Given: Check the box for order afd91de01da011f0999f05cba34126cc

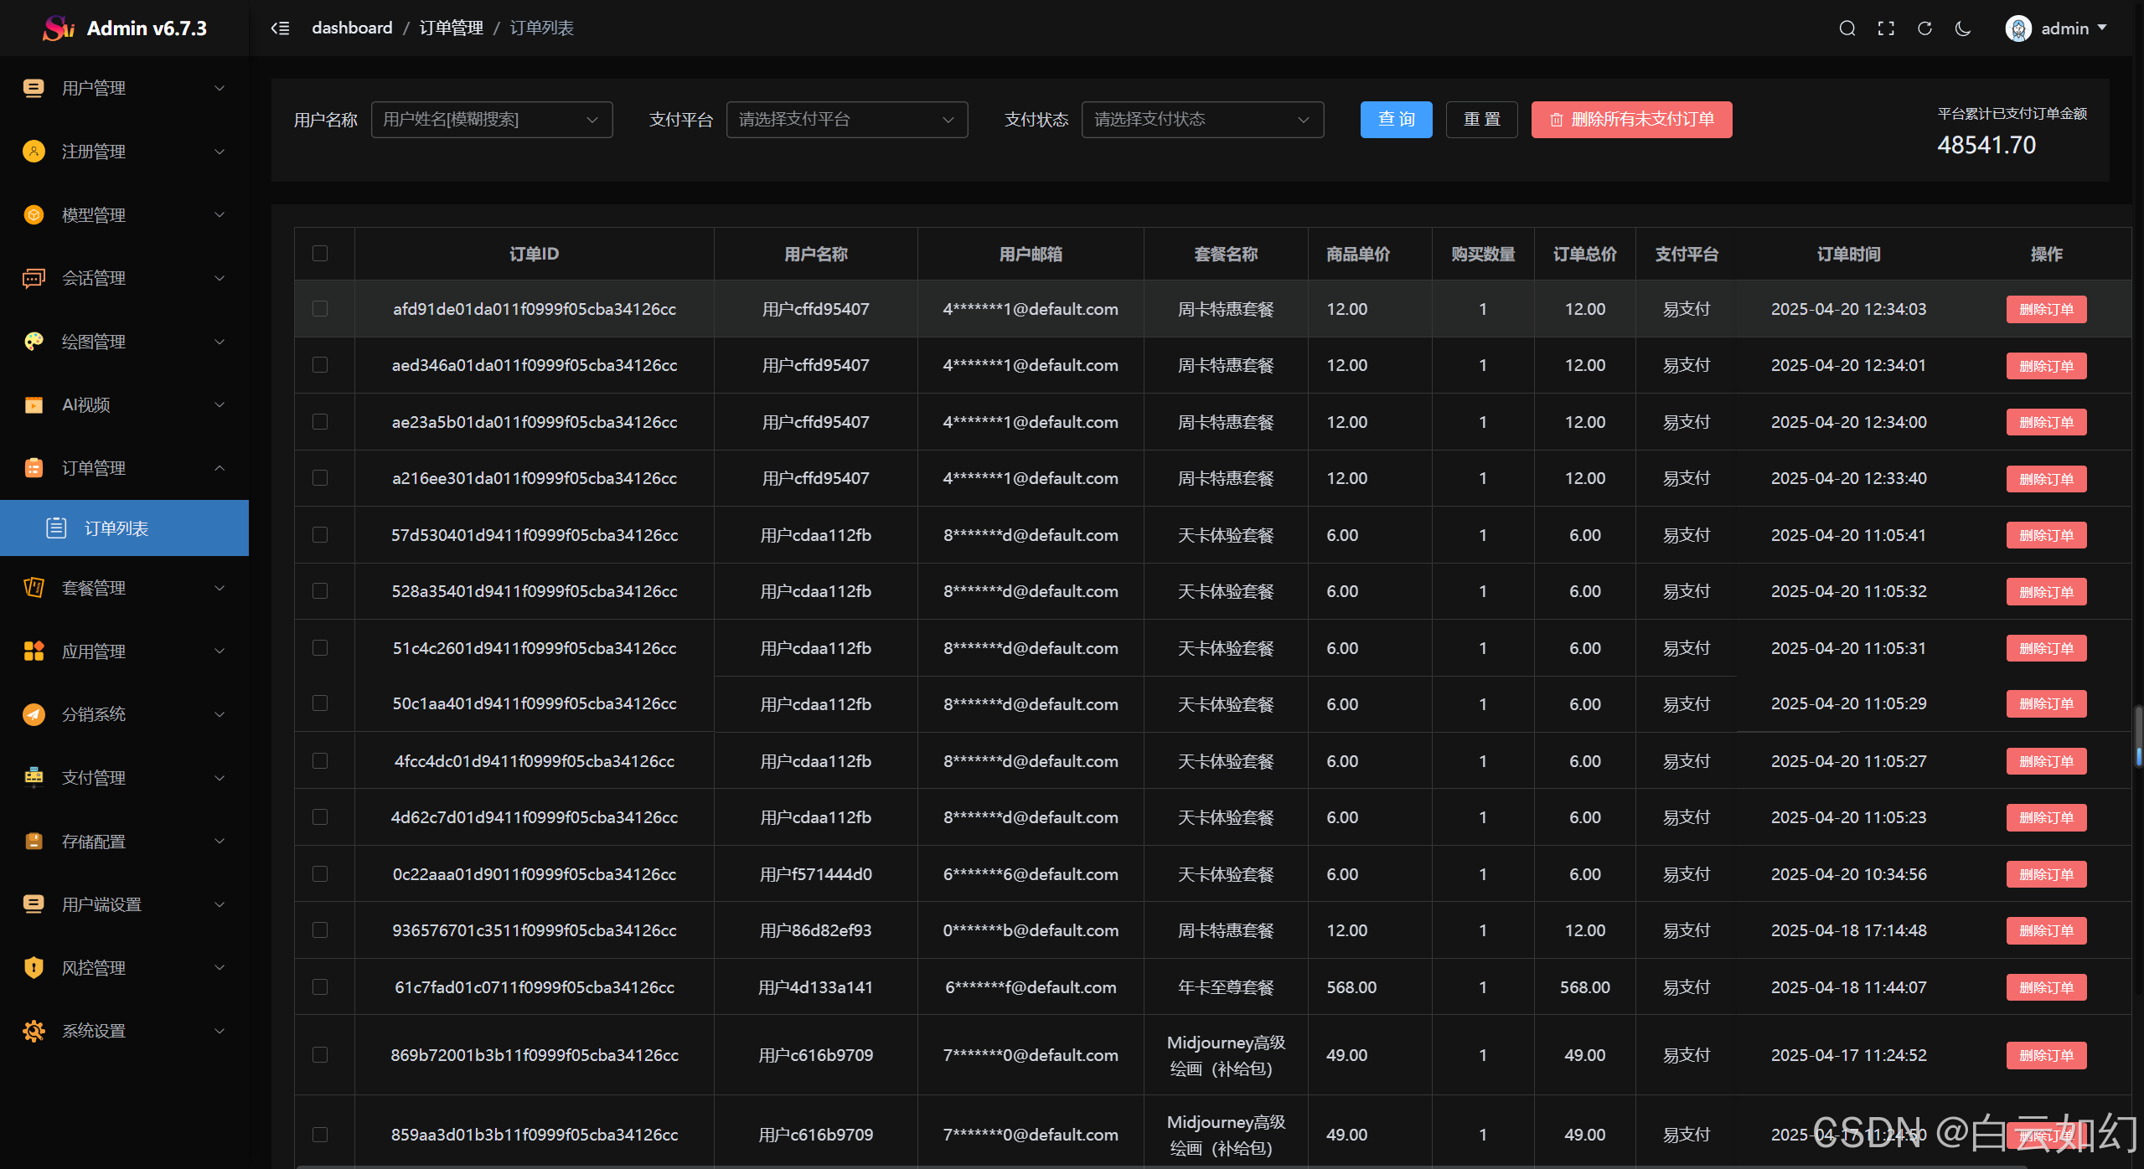Looking at the screenshot, I should pyautogui.click(x=320, y=309).
